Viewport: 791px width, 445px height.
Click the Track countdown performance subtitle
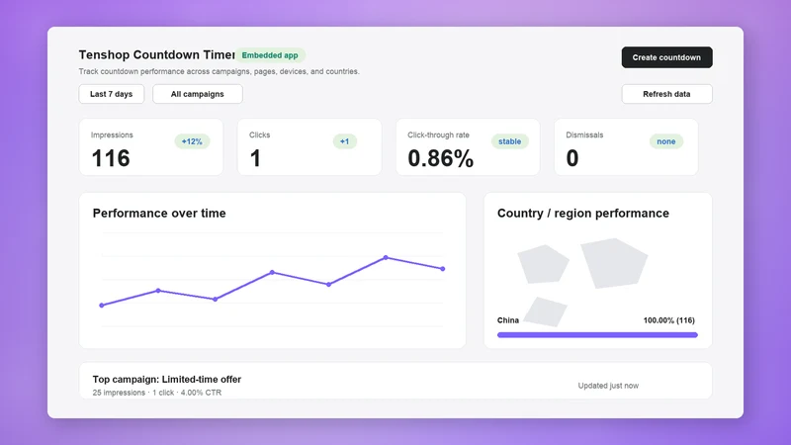click(x=219, y=71)
